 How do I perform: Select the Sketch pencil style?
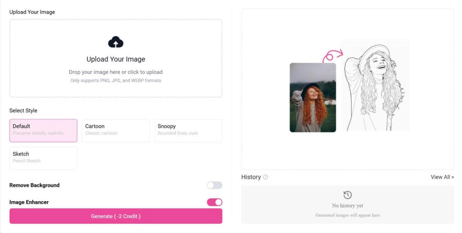[43, 158]
